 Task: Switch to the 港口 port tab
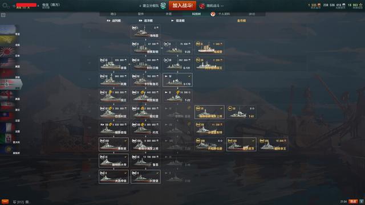pyautogui.click(x=113, y=14)
